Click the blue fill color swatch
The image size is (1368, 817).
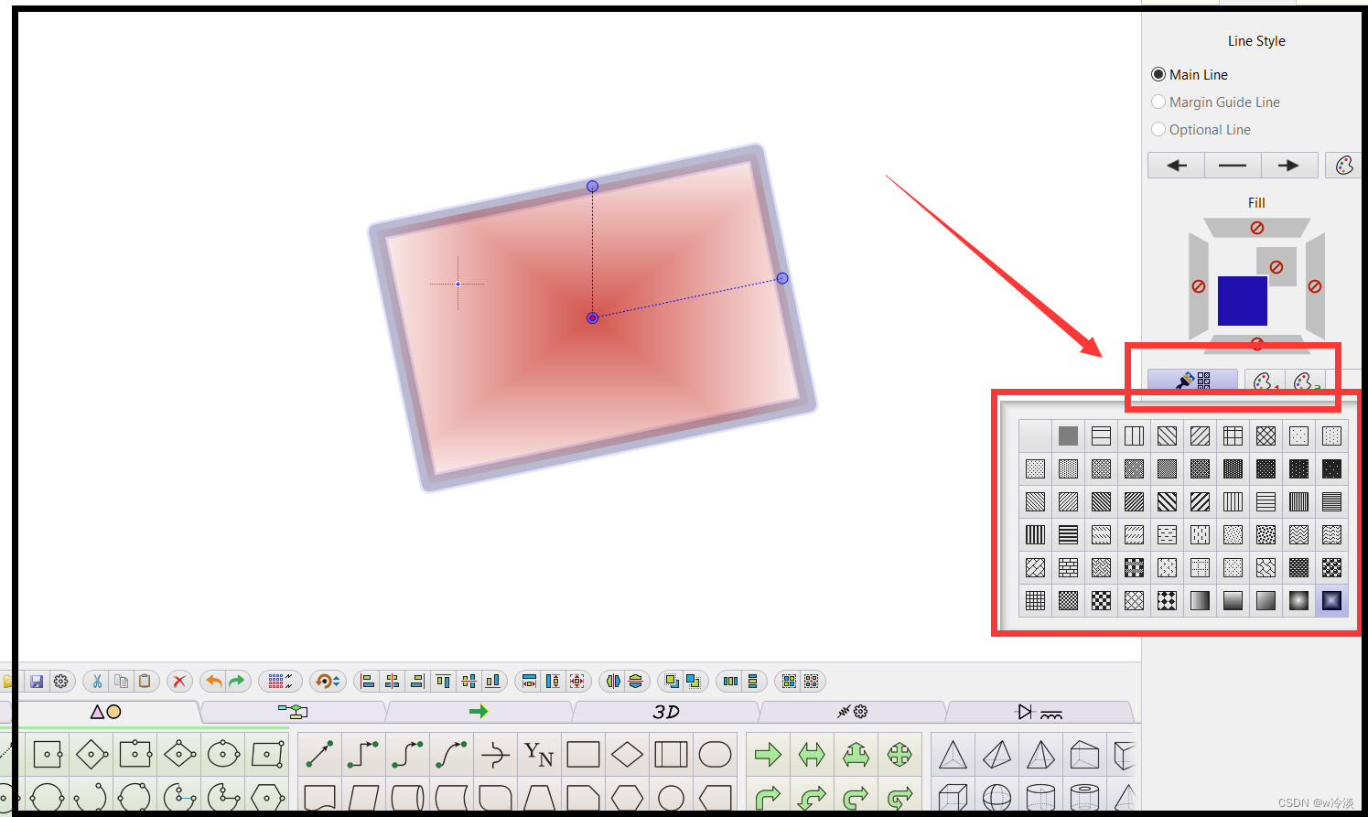click(x=1243, y=301)
